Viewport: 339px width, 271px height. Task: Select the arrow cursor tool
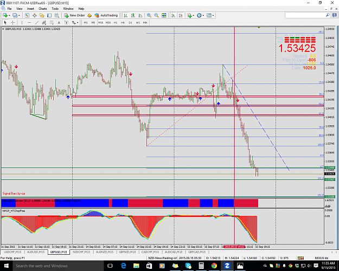[x=5, y=22]
